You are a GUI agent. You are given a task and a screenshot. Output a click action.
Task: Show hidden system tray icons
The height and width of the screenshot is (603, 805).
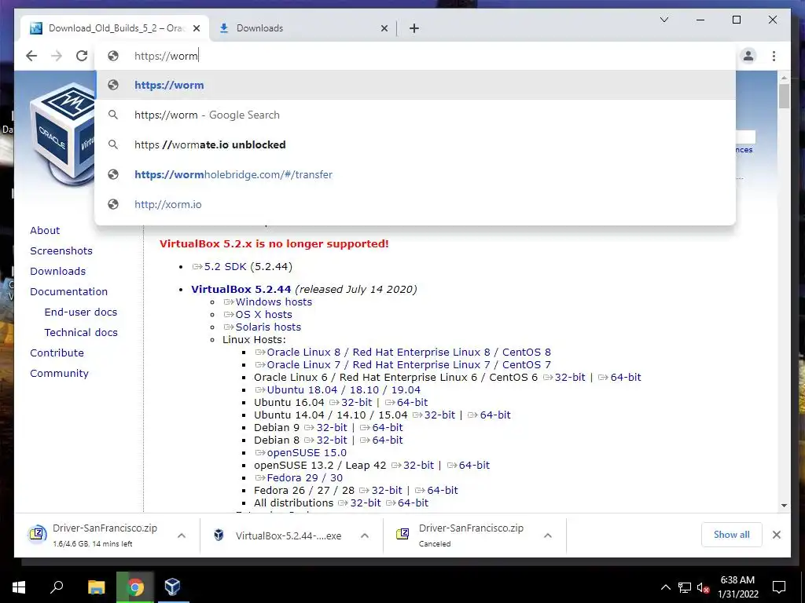click(x=665, y=587)
